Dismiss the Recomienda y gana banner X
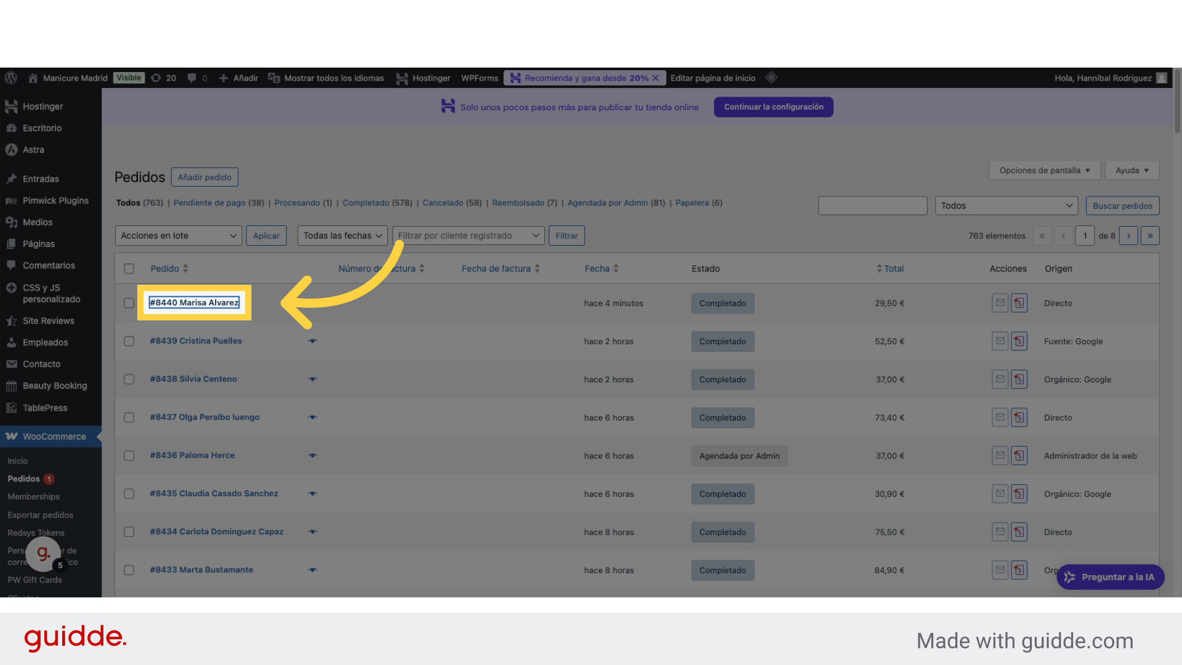This screenshot has height=665, width=1182. (656, 78)
